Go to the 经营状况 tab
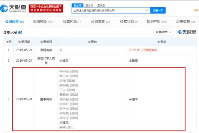Image resolution: width=199 pixels, height=133 pixels. tap(128, 21)
